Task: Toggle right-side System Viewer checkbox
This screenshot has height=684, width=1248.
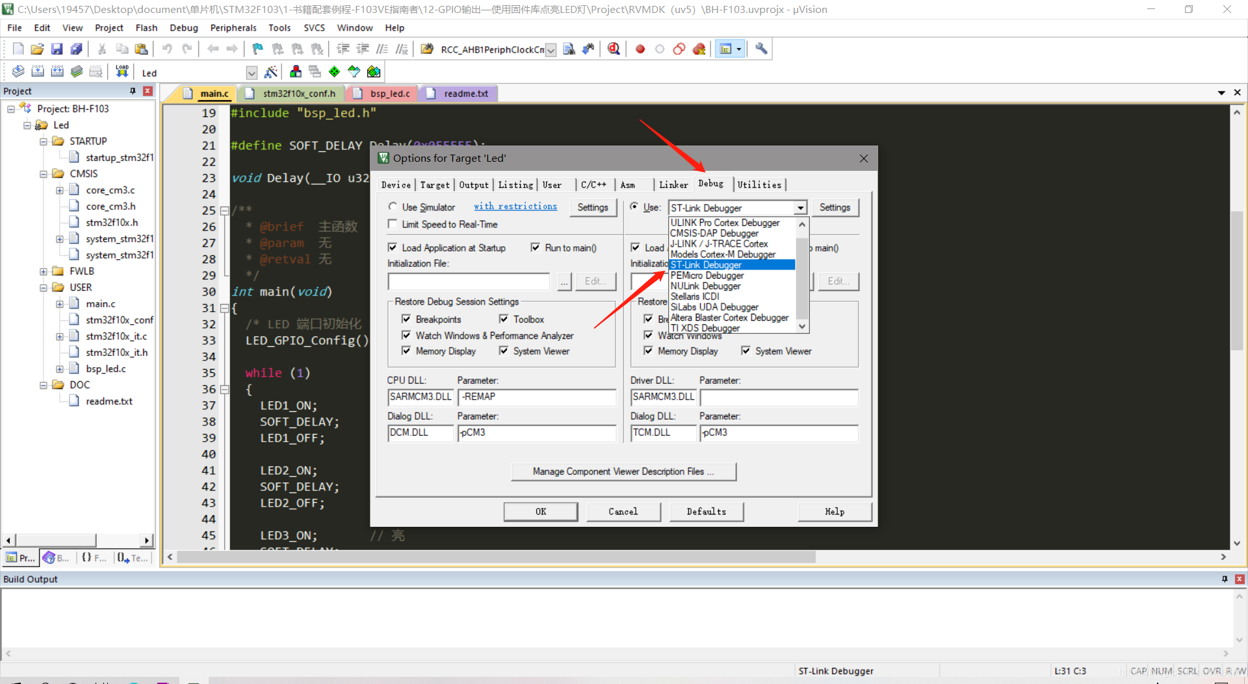Action: pos(746,351)
